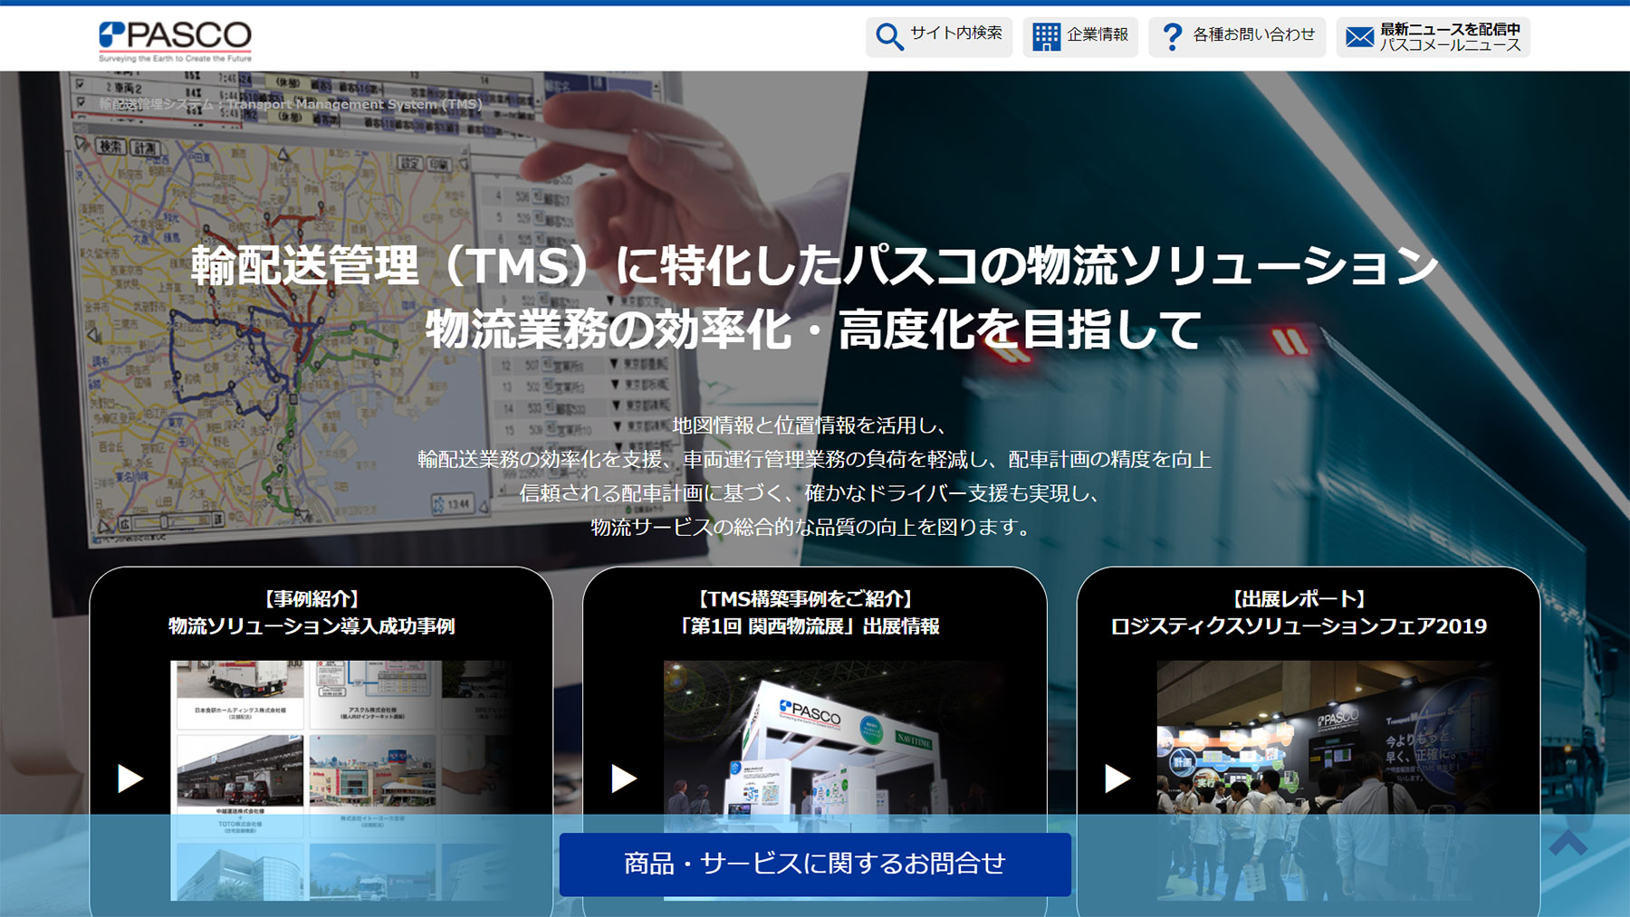Open ロジスティクスソリューションフェア2019 card title
Image resolution: width=1630 pixels, height=917 pixels.
pyautogui.click(x=1299, y=626)
